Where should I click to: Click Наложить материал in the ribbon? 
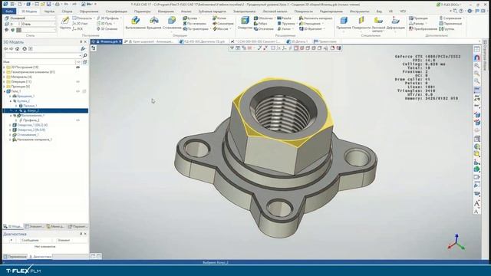pos(315,18)
